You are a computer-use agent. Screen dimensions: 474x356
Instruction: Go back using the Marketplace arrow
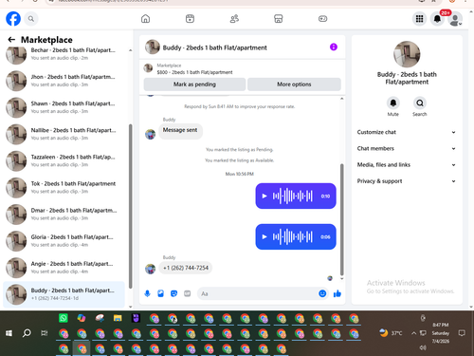click(x=11, y=40)
